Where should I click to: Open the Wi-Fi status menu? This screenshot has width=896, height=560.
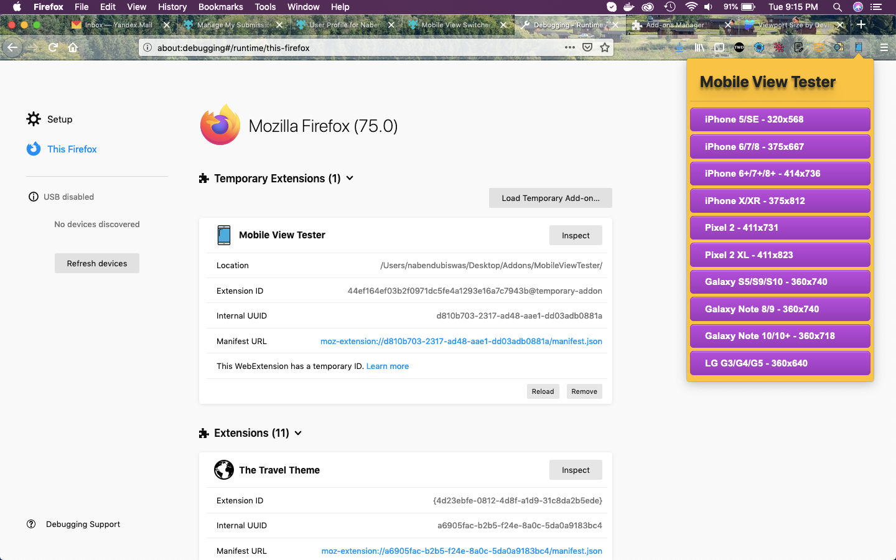click(x=691, y=7)
